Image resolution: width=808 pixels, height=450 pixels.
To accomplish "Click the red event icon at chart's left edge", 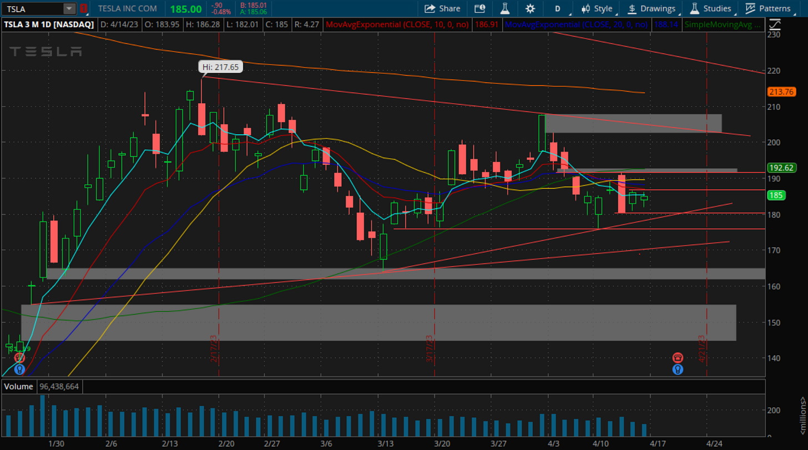I will click(x=20, y=358).
